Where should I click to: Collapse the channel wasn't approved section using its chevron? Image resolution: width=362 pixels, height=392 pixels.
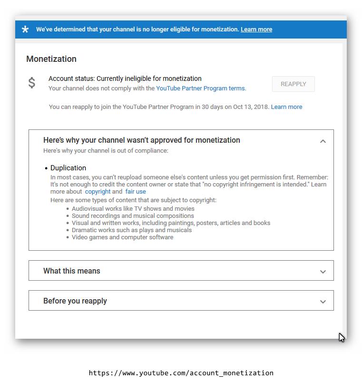(x=323, y=141)
